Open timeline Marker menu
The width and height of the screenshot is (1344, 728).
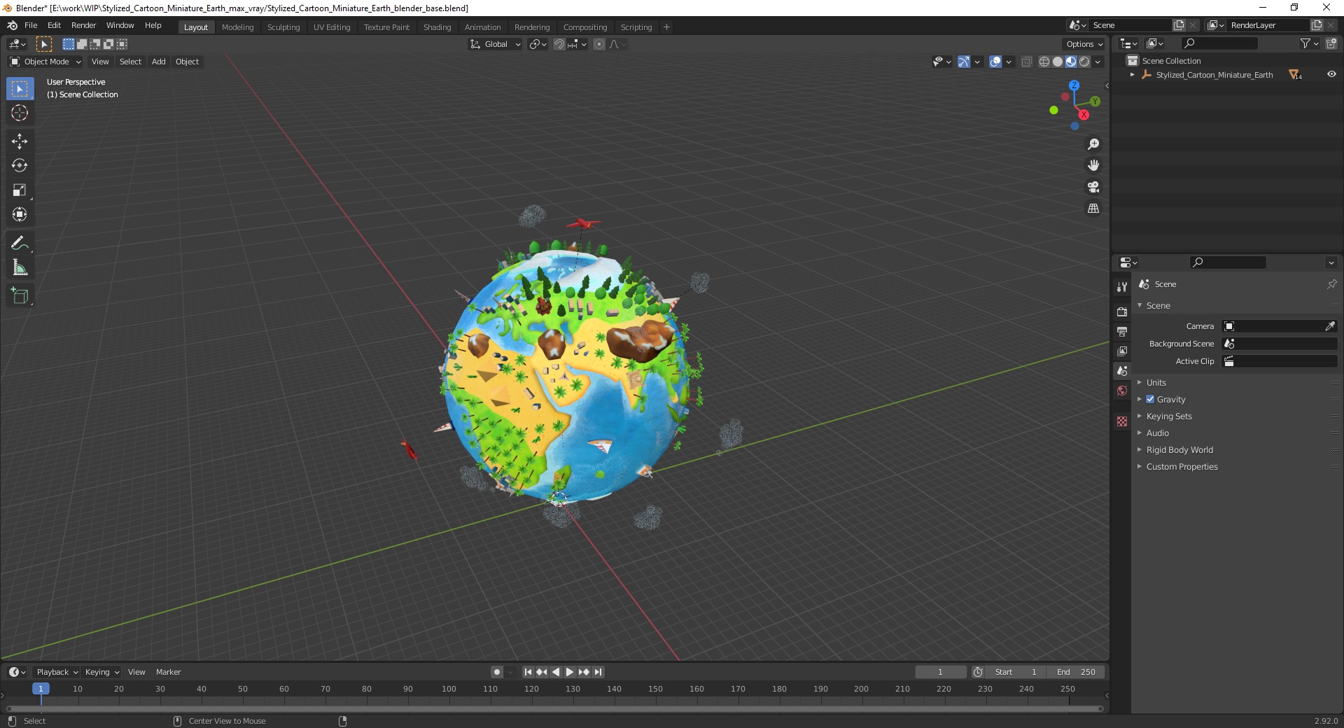[x=168, y=672]
